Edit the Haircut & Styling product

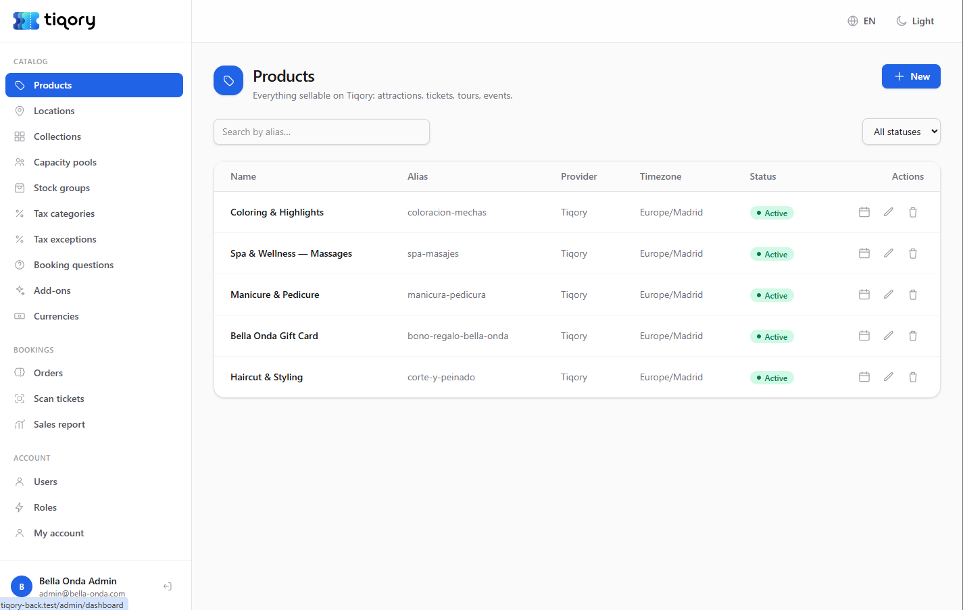pos(888,377)
